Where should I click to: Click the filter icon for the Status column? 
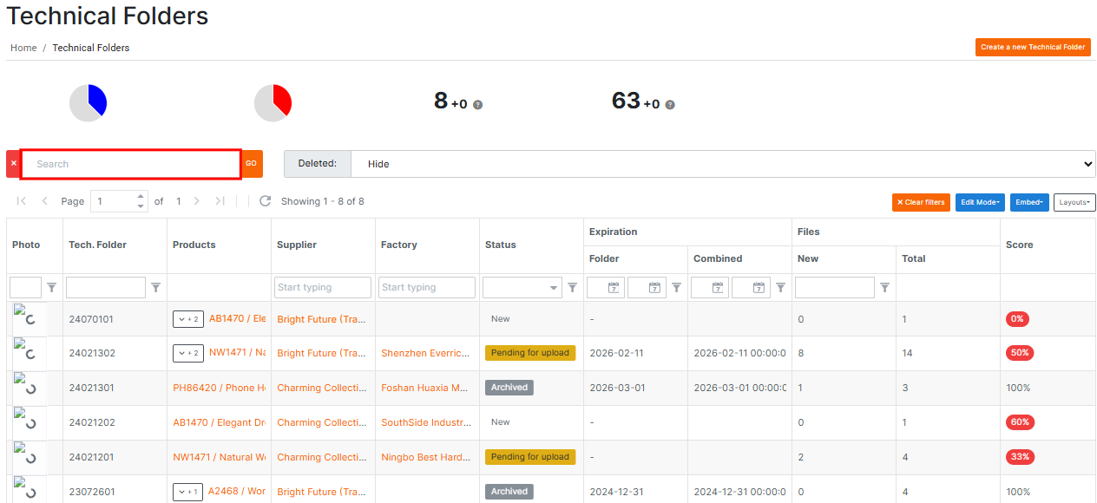(x=573, y=288)
